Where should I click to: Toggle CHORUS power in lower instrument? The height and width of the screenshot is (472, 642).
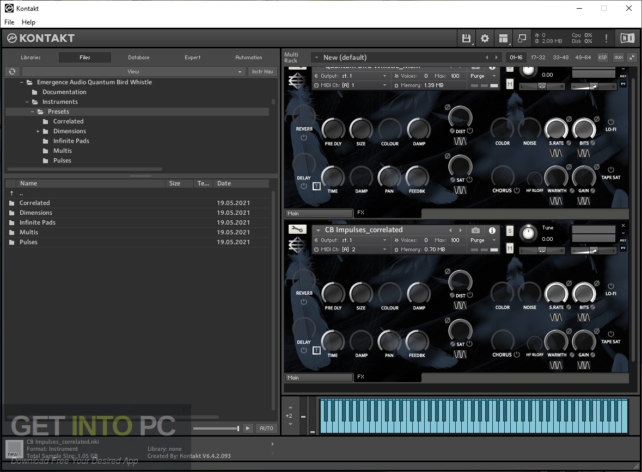pyautogui.click(x=517, y=355)
